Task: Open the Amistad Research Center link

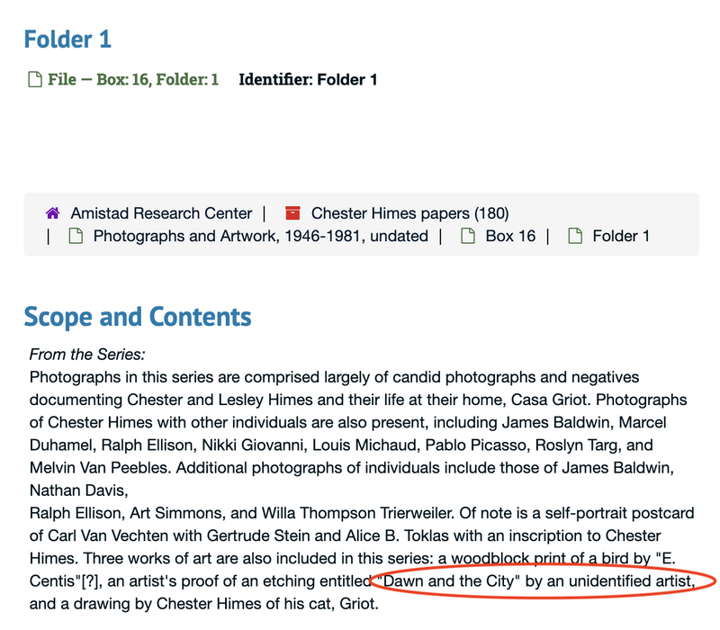Action: pos(161,213)
